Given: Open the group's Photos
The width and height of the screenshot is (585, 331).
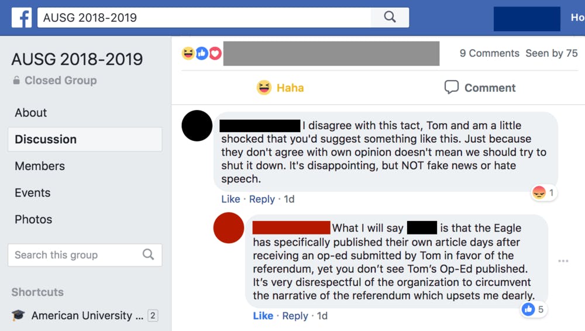Looking at the screenshot, I should coord(33,219).
